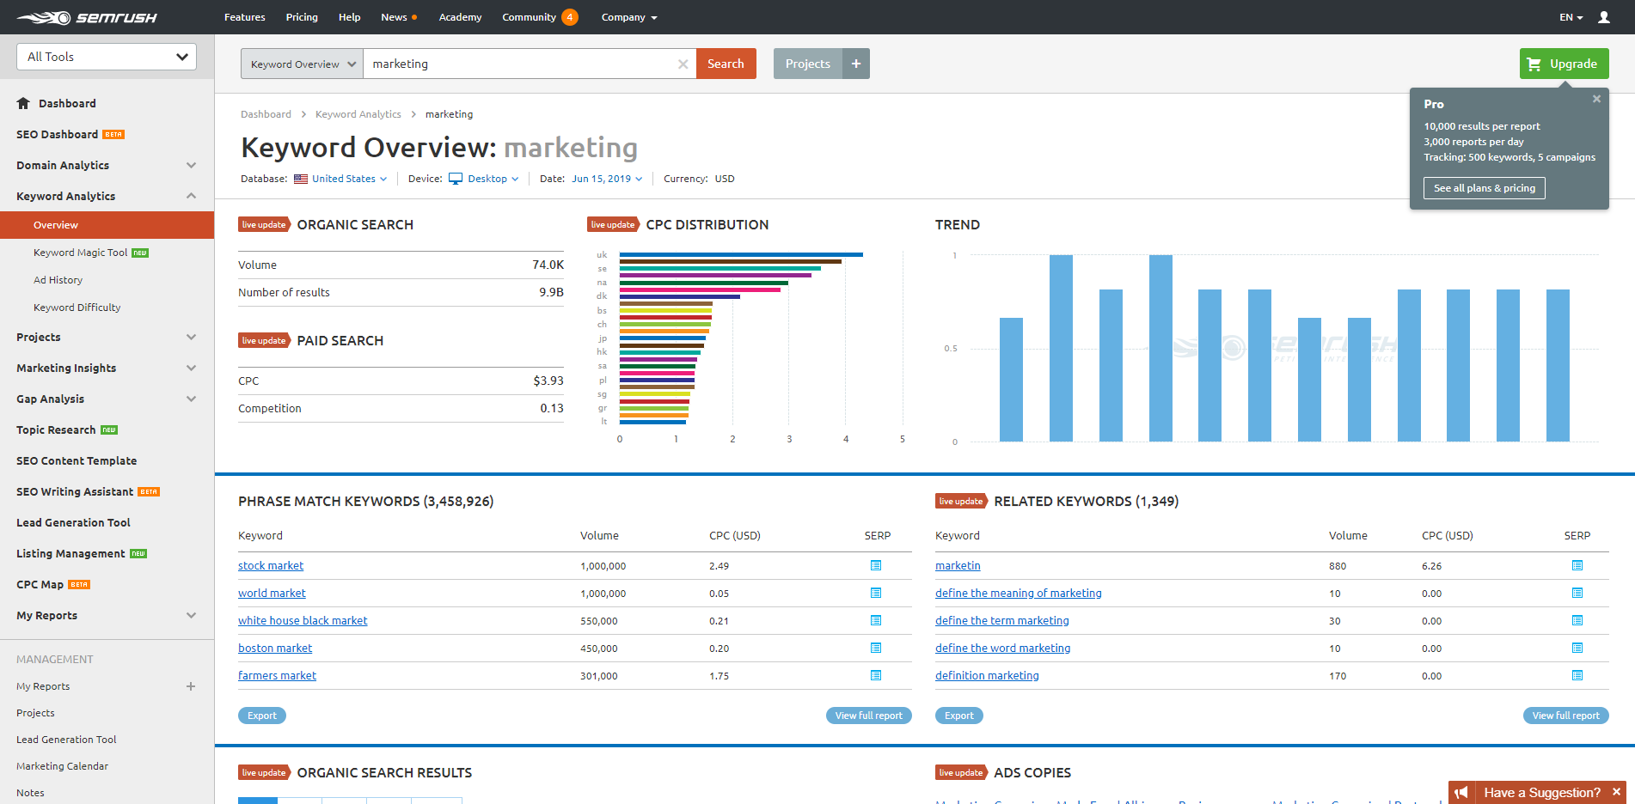Select Keyword Difficulty in sidebar
This screenshot has height=804, width=1635.
[x=77, y=308]
